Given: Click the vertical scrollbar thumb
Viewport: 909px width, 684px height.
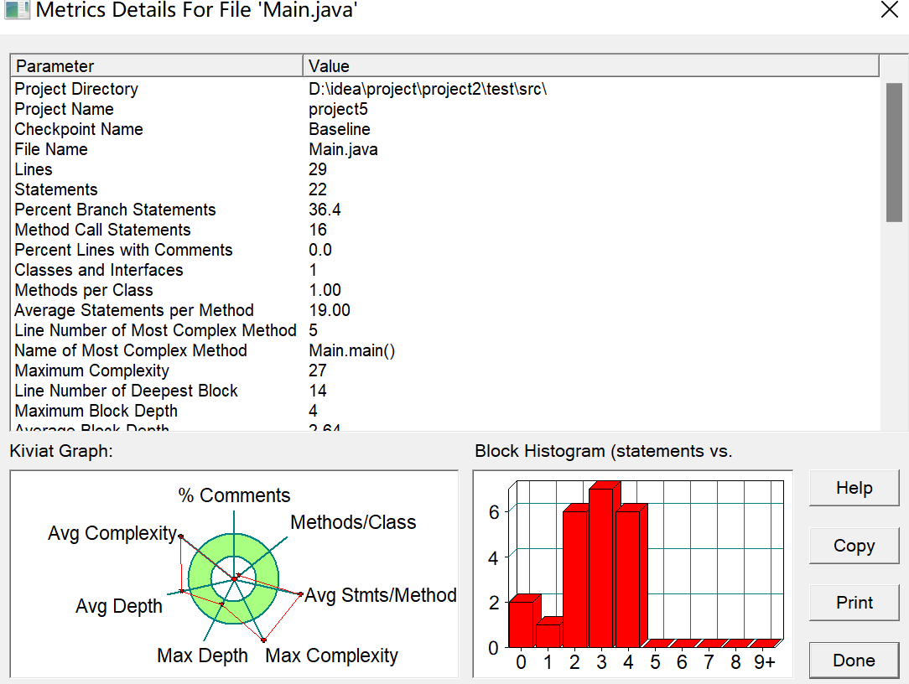Looking at the screenshot, I should (894, 153).
